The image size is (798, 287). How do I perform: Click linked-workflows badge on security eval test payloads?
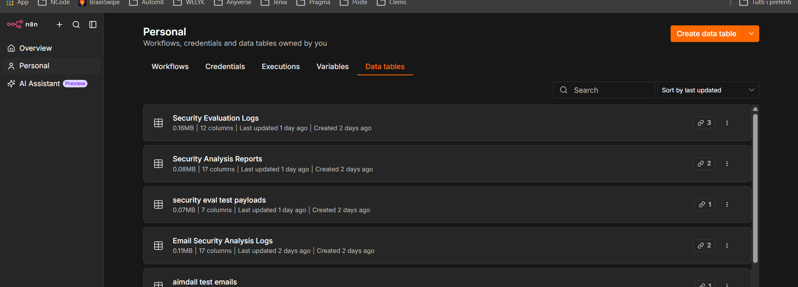705,205
